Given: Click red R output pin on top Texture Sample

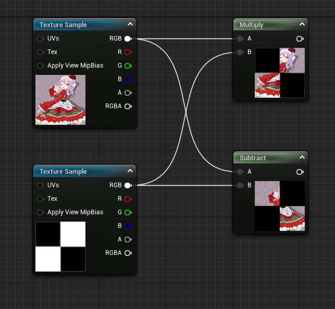Looking at the screenshot, I should click(x=128, y=52).
